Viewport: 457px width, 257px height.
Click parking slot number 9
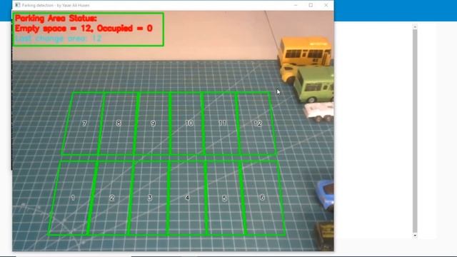(x=153, y=124)
